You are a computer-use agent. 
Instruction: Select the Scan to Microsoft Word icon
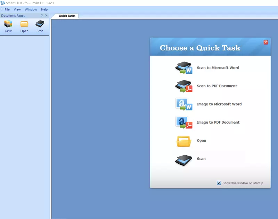coord(183,68)
